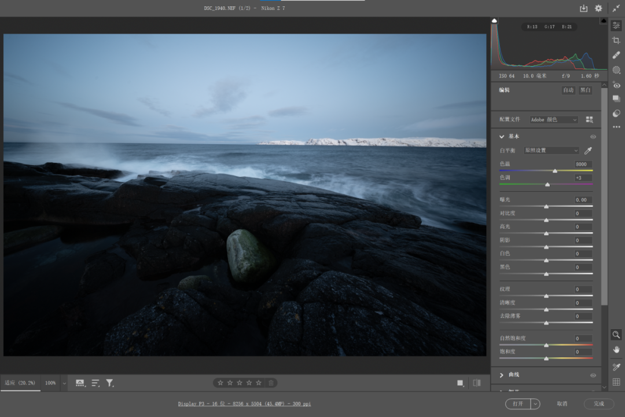
Task: Select the Hand tool
Action: [x=616, y=349]
